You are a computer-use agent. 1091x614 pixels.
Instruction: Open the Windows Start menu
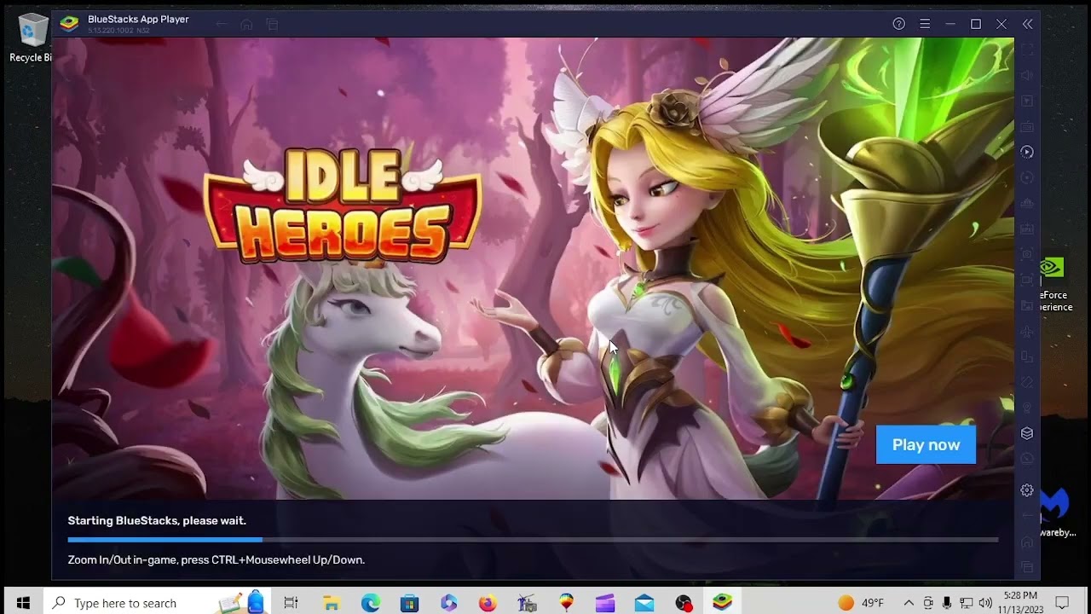point(23,603)
